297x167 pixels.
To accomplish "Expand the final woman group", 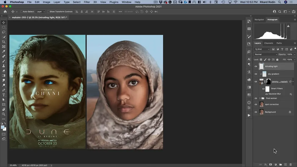I will click(260, 98).
